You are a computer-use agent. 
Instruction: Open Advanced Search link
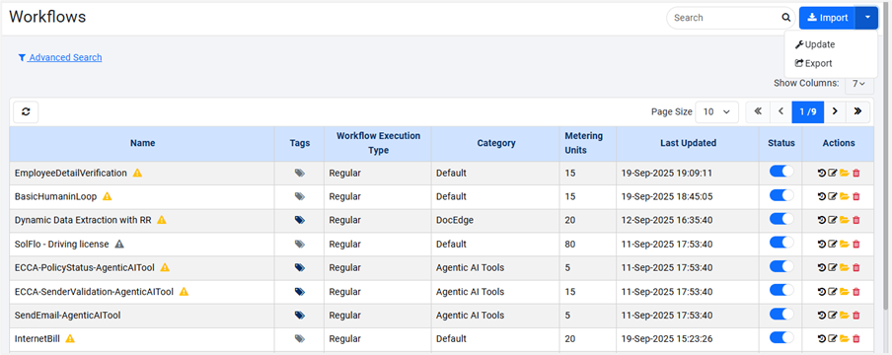coord(60,57)
